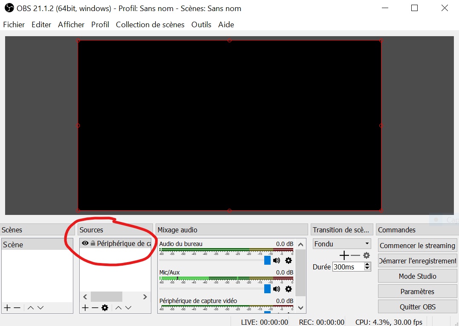Move source down in Sources list

coord(128,308)
